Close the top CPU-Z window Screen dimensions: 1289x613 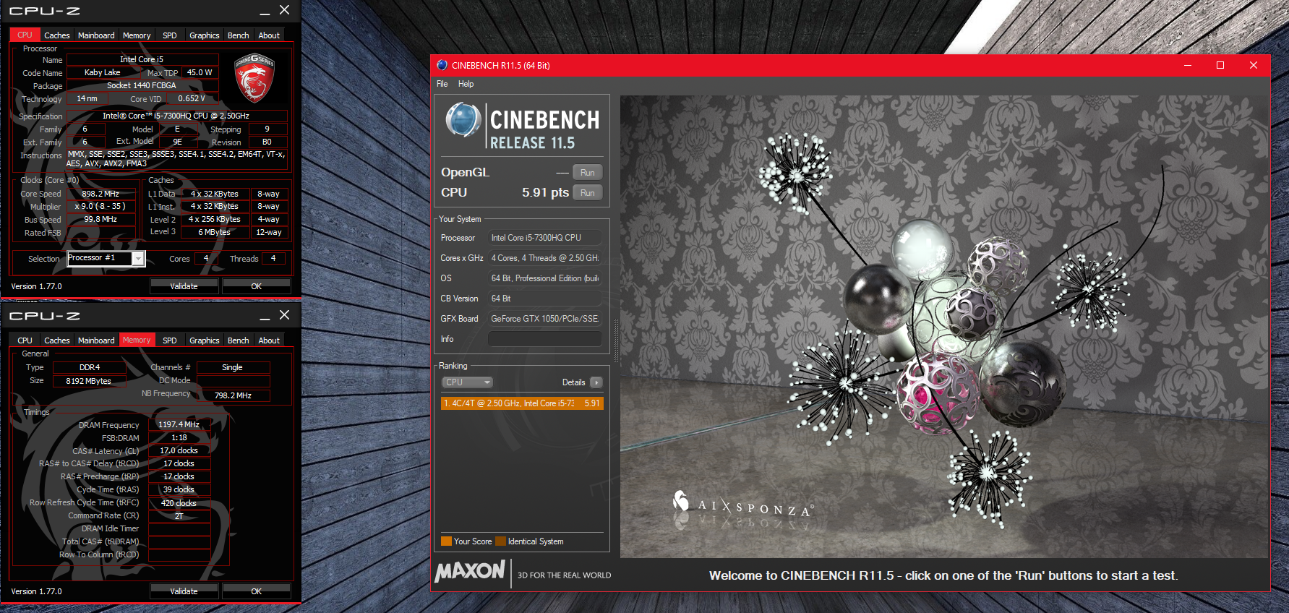285,10
